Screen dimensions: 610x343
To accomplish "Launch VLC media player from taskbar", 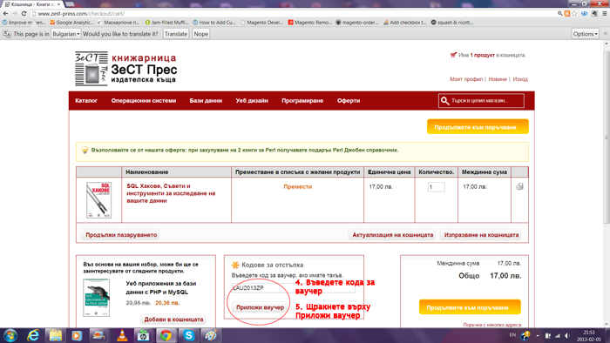I will pos(122,335).
